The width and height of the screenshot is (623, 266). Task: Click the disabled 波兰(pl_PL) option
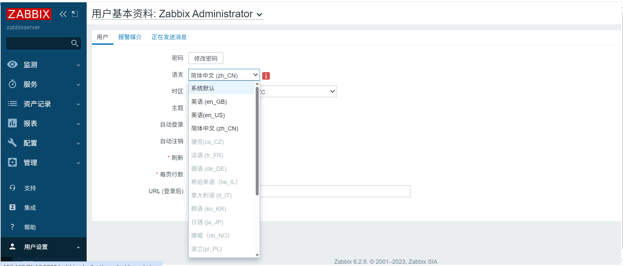[x=222, y=249]
